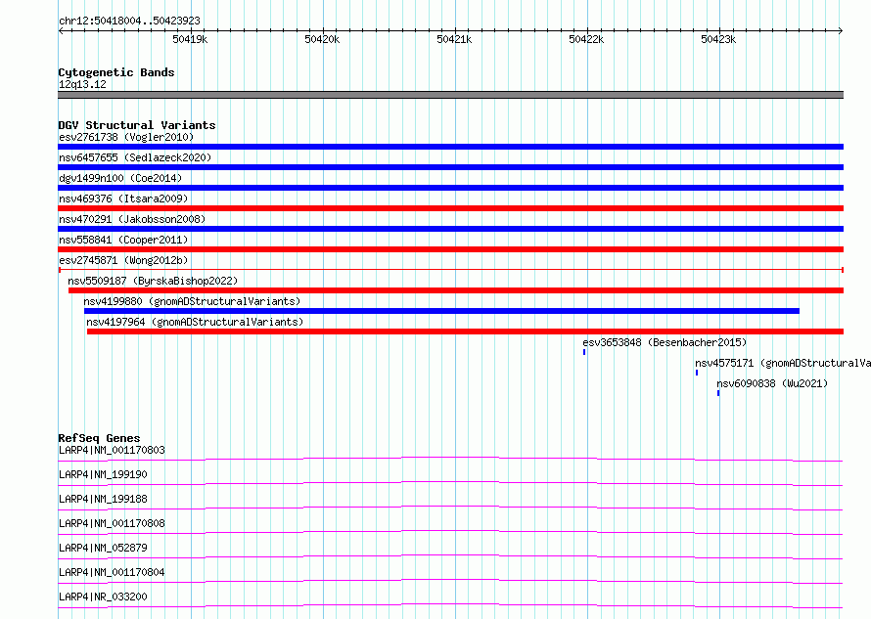Click magenta line of LARP4|NM_052879 transcript
The width and height of the screenshot is (871, 619).
click(450, 555)
